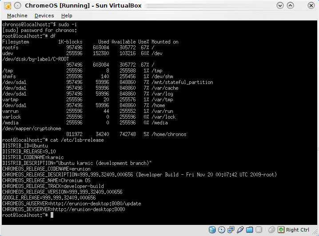Screen dimensions: 319x236
Task: Click the 'DISTRIB_RELEASE=9.10' line
Action: tap(29, 152)
